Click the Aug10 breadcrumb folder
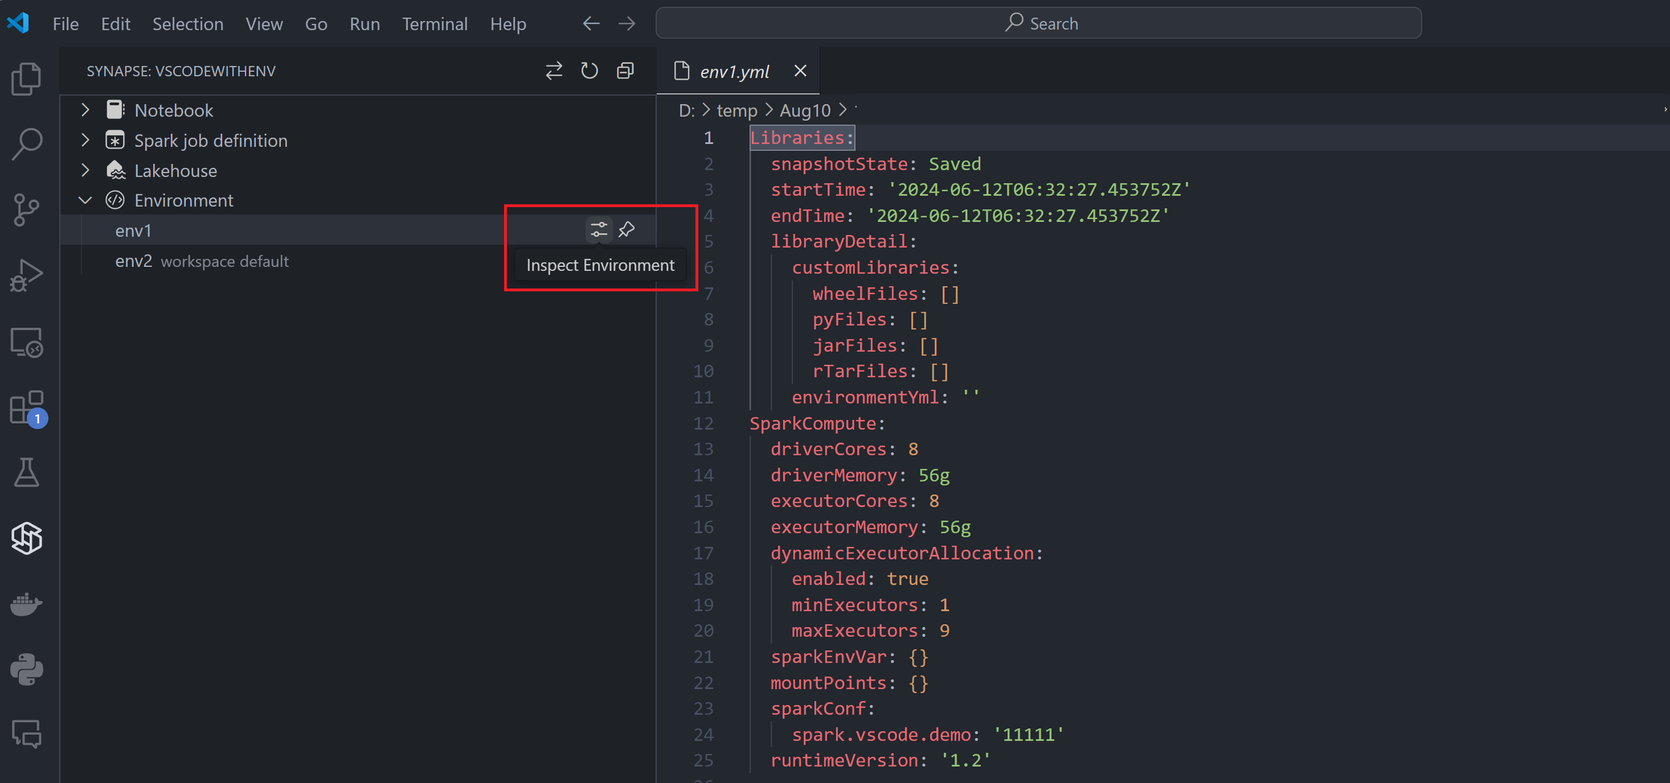Image resolution: width=1670 pixels, height=783 pixels. 805,111
